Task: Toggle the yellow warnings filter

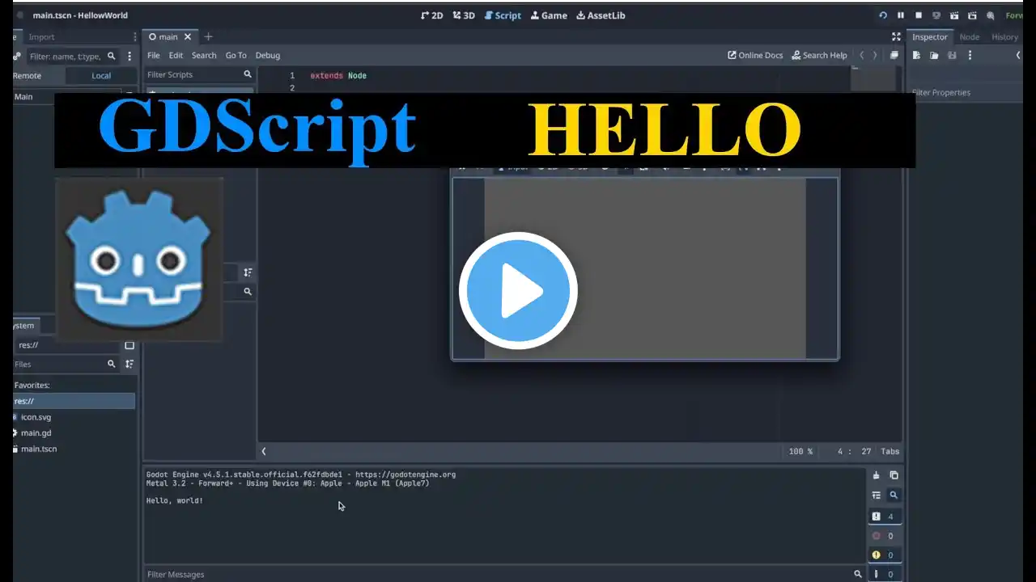Action: pyautogui.click(x=884, y=555)
